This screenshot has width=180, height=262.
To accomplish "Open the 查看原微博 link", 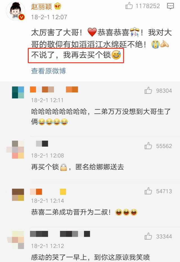I will (48, 71).
